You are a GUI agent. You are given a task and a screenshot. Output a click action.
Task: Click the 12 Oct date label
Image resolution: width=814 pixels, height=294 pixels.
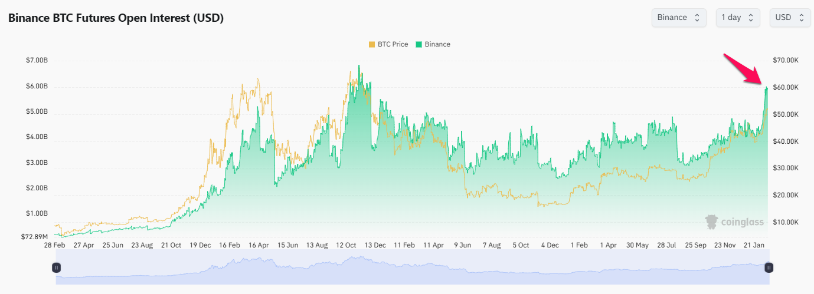point(346,245)
